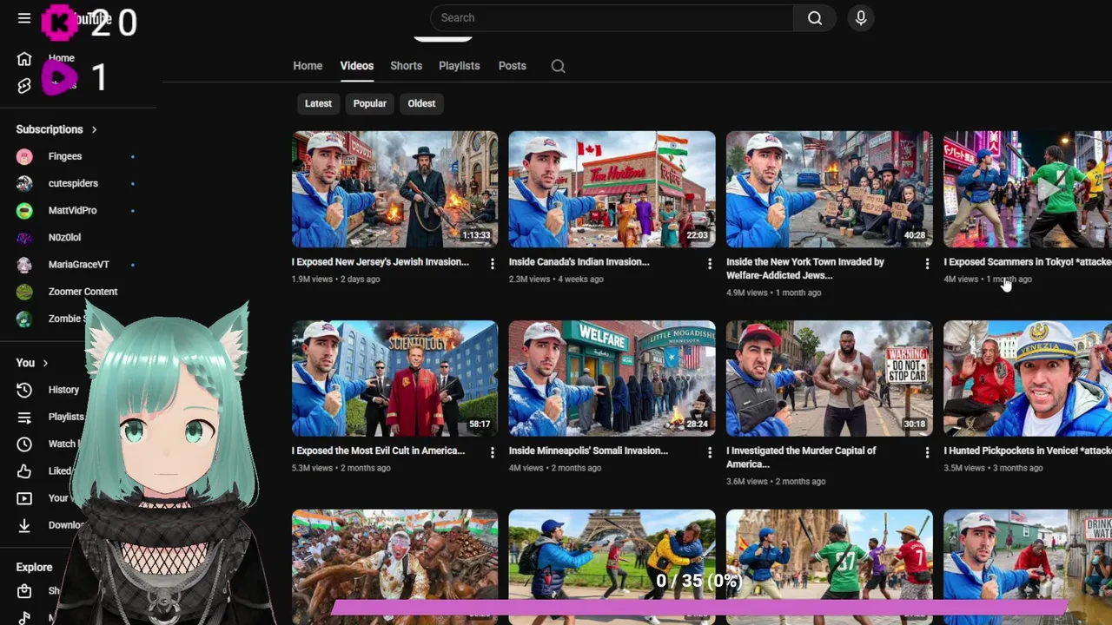The width and height of the screenshot is (1112, 625).
Task: Open 'Inside Minneapolis' Somali Invasion' title link
Action: coord(589,451)
